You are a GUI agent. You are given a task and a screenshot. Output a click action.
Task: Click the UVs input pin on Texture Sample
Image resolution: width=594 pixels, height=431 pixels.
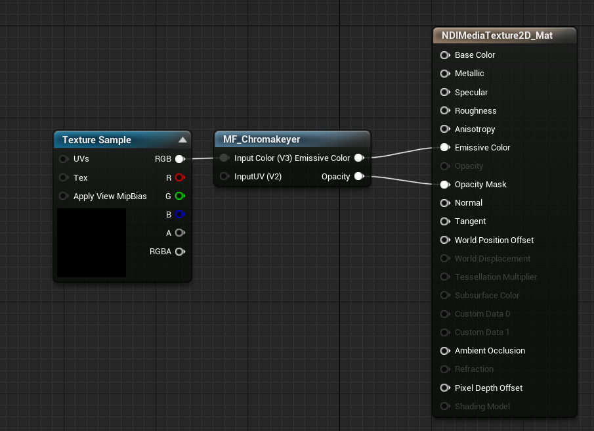[64, 158]
